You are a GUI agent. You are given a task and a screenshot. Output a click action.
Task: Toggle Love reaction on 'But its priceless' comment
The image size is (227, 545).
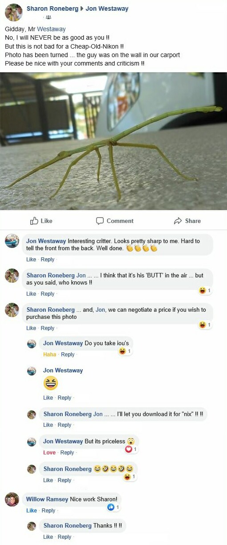(49, 453)
